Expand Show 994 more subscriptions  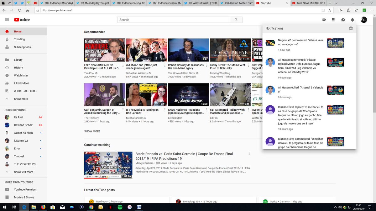(x=23, y=172)
